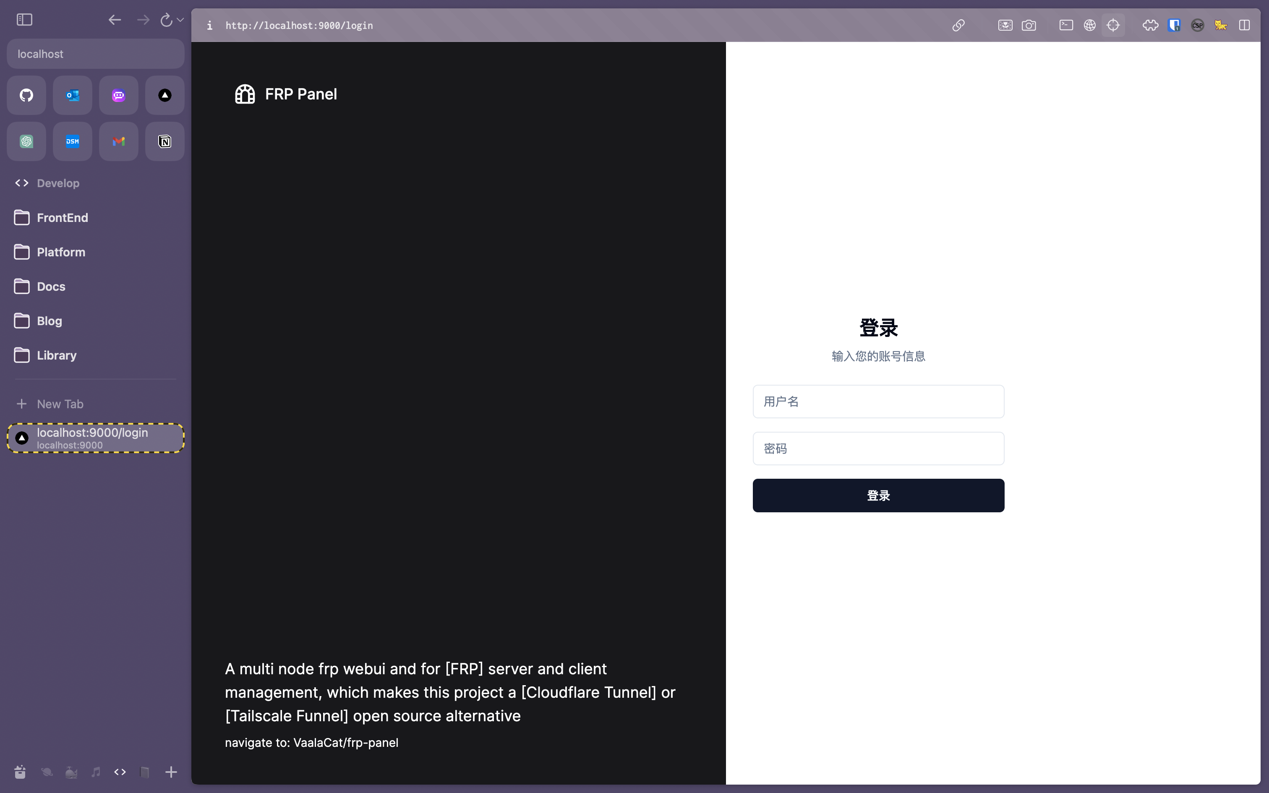Expand the Platform folder

tap(61, 252)
